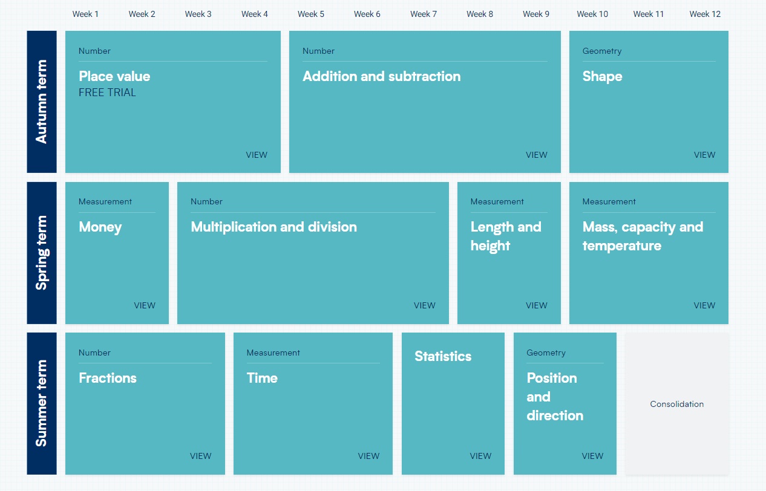This screenshot has width=766, height=491.
Task: Click the Week 10 column header
Action: tap(592, 14)
